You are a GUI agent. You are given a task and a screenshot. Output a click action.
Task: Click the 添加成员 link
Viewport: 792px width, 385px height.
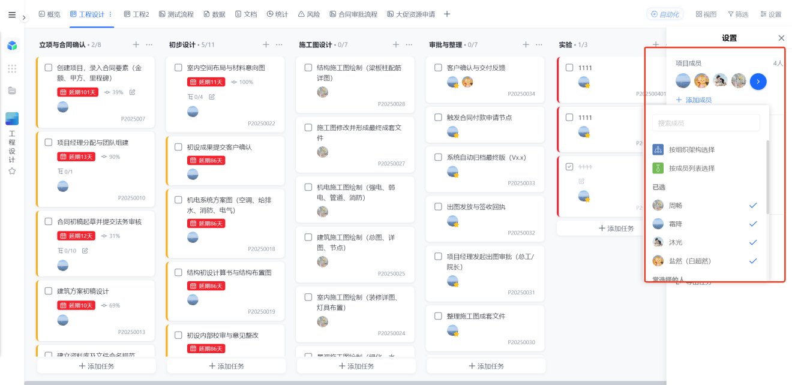[694, 100]
